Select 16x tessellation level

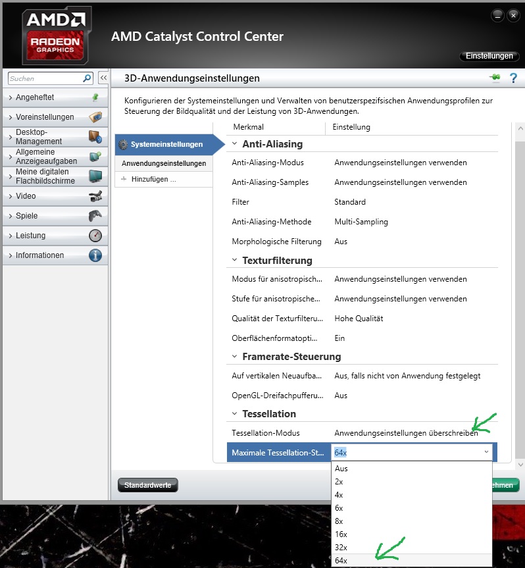(412, 534)
